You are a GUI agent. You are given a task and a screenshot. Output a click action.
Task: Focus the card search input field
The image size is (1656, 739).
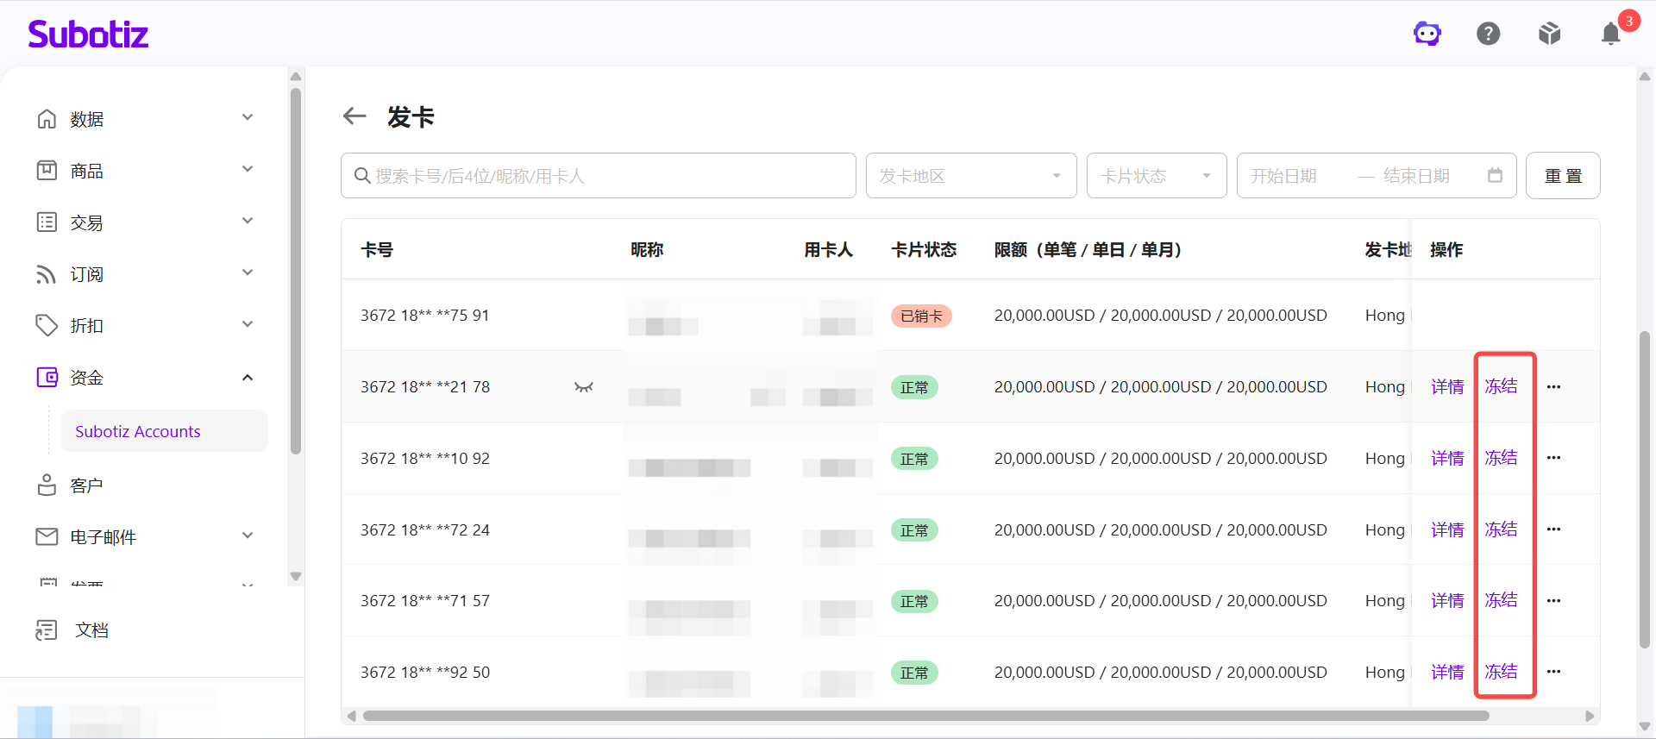click(x=599, y=176)
